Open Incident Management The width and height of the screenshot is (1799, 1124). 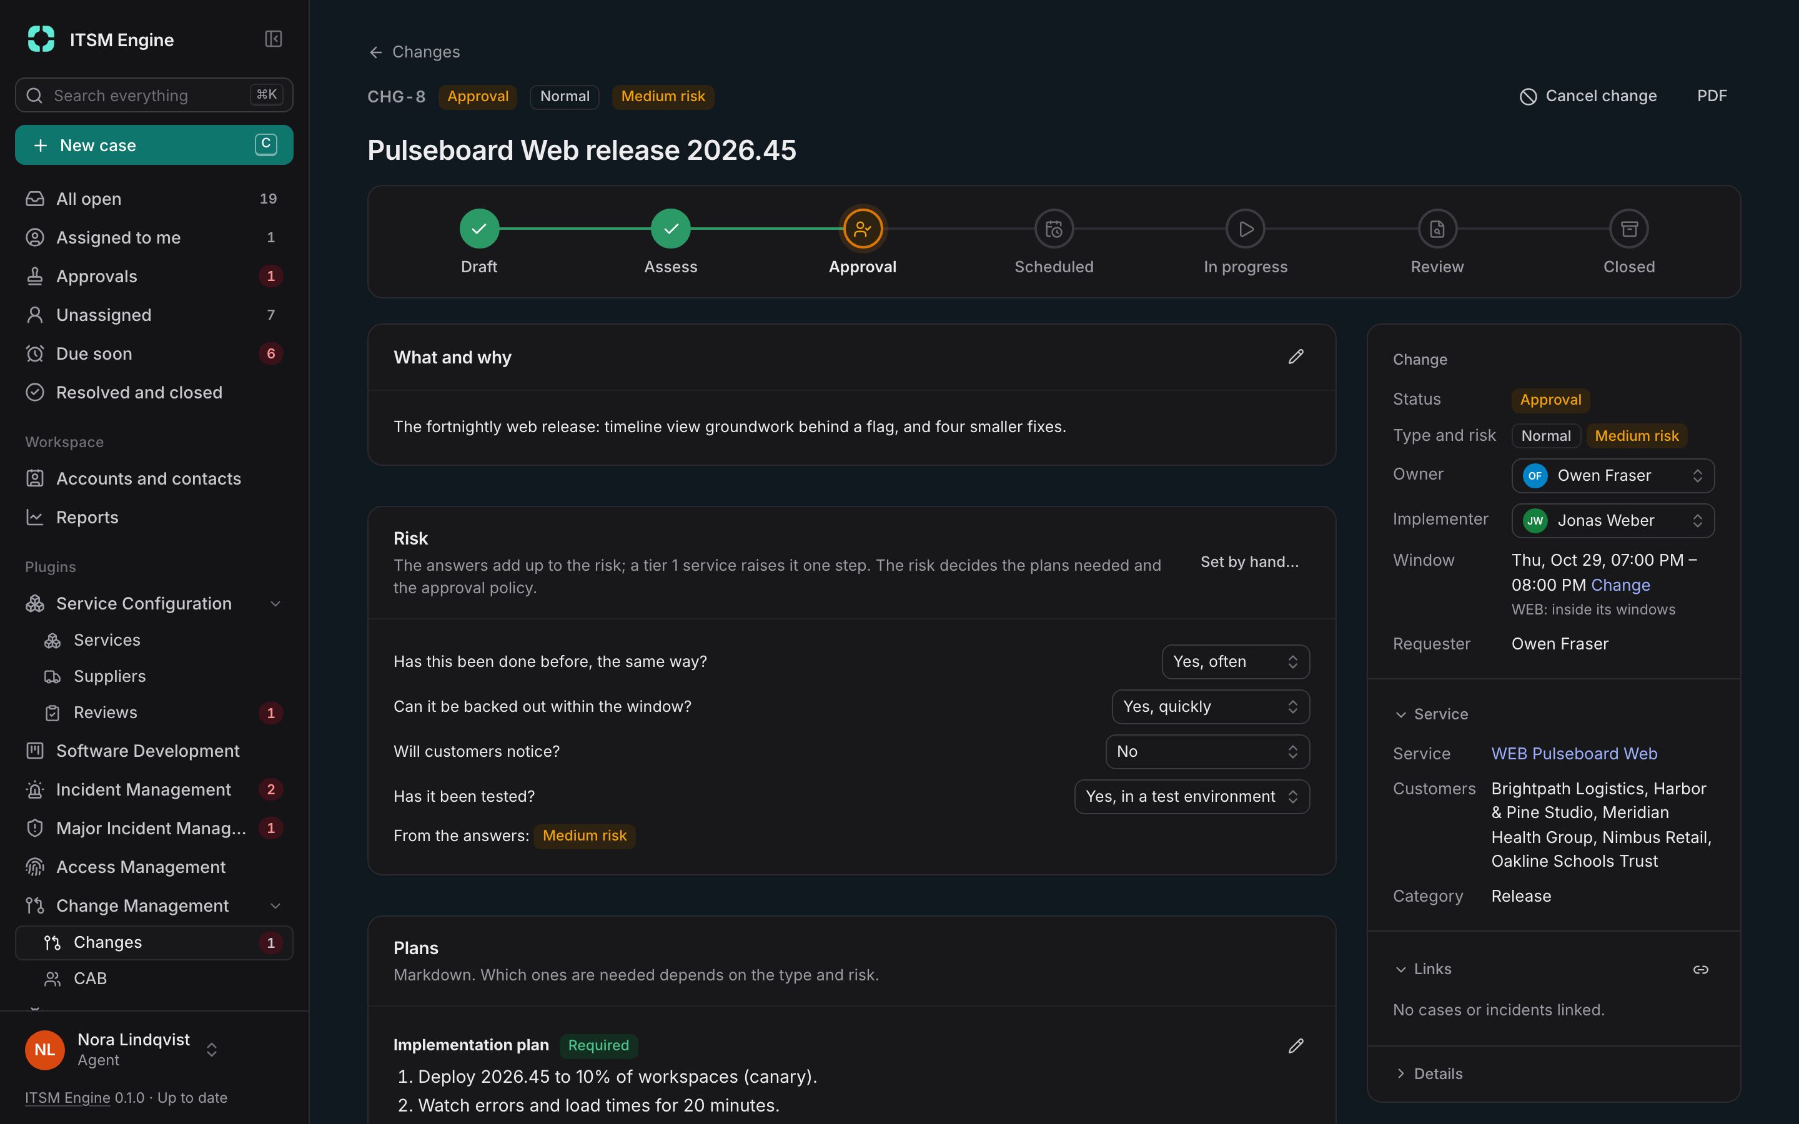154,789
